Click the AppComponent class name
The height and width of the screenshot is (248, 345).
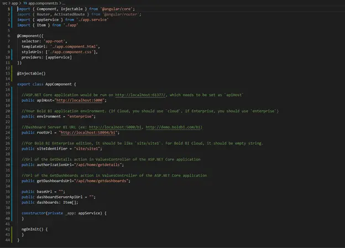pyautogui.click(x=58, y=84)
